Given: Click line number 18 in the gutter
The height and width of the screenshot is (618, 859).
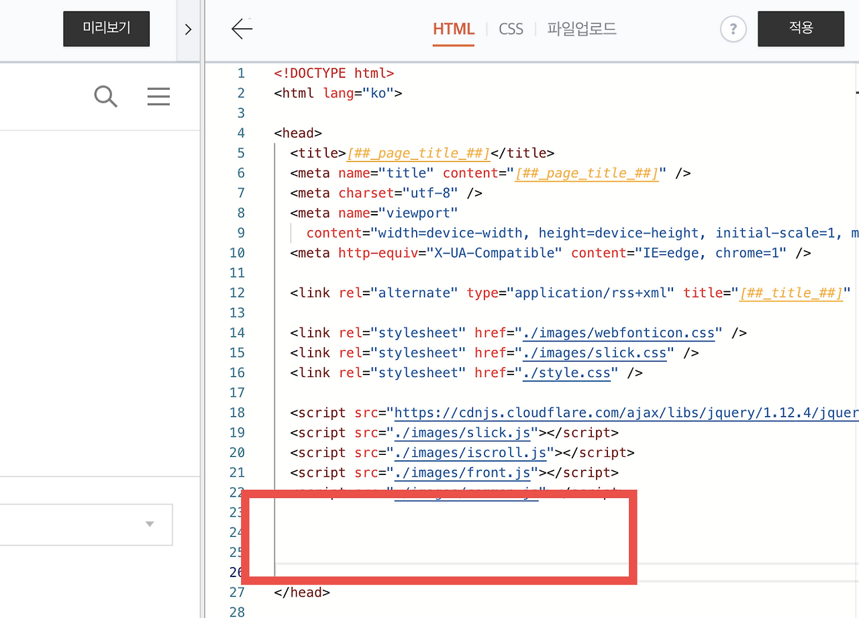Looking at the screenshot, I should pyautogui.click(x=237, y=413).
